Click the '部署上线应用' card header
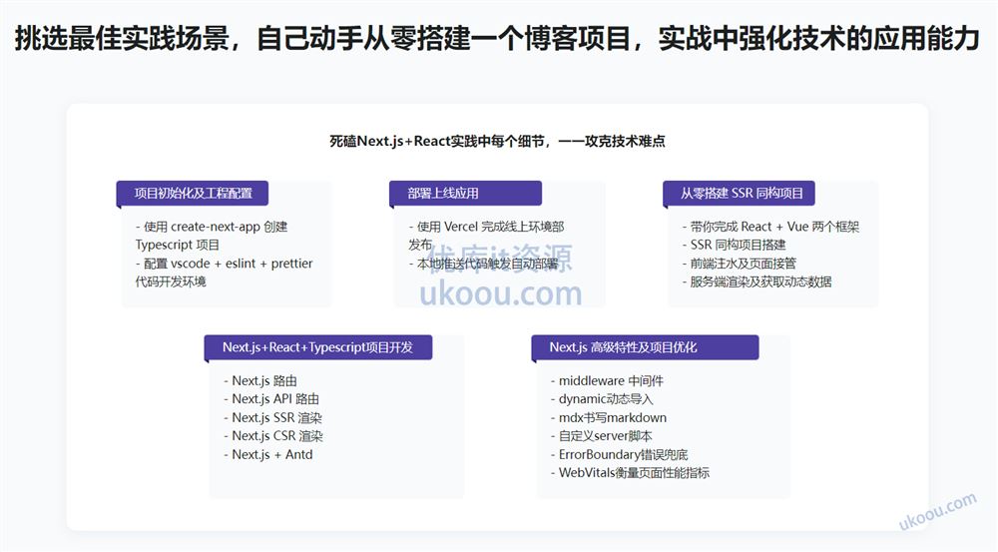Screen dimensions: 998x552 pos(465,193)
